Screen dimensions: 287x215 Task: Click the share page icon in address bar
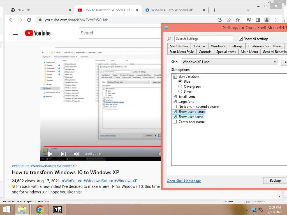click(x=229, y=20)
